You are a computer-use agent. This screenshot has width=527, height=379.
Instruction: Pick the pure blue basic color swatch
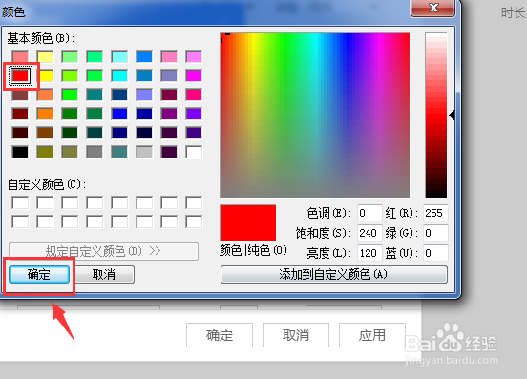click(x=119, y=114)
